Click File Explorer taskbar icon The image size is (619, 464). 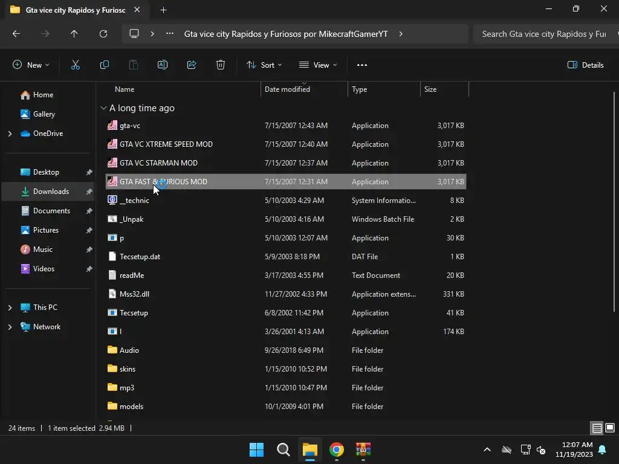tap(310, 449)
